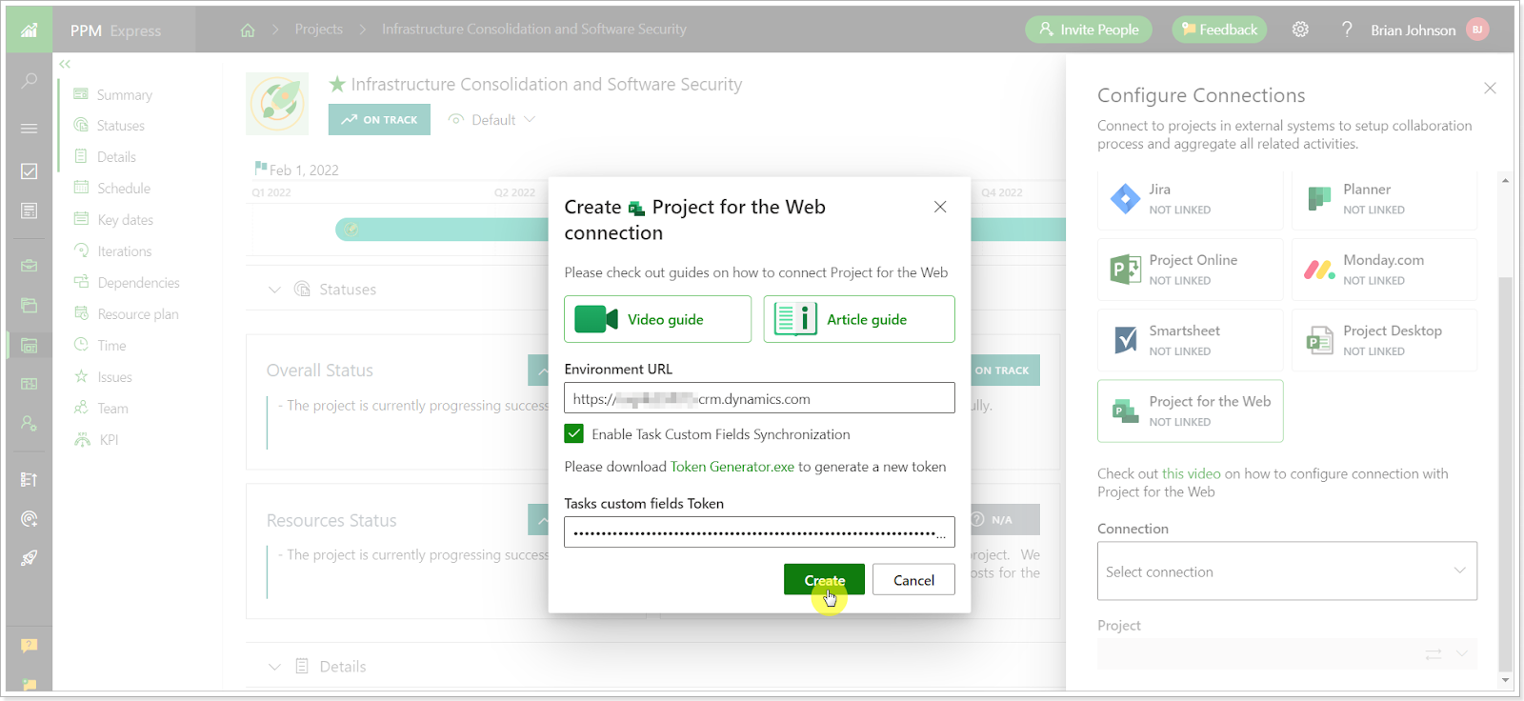Viewport: 1524px width, 701px height.
Task: Click the Environment URL input field
Action: pyautogui.click(x=759, y=398)
